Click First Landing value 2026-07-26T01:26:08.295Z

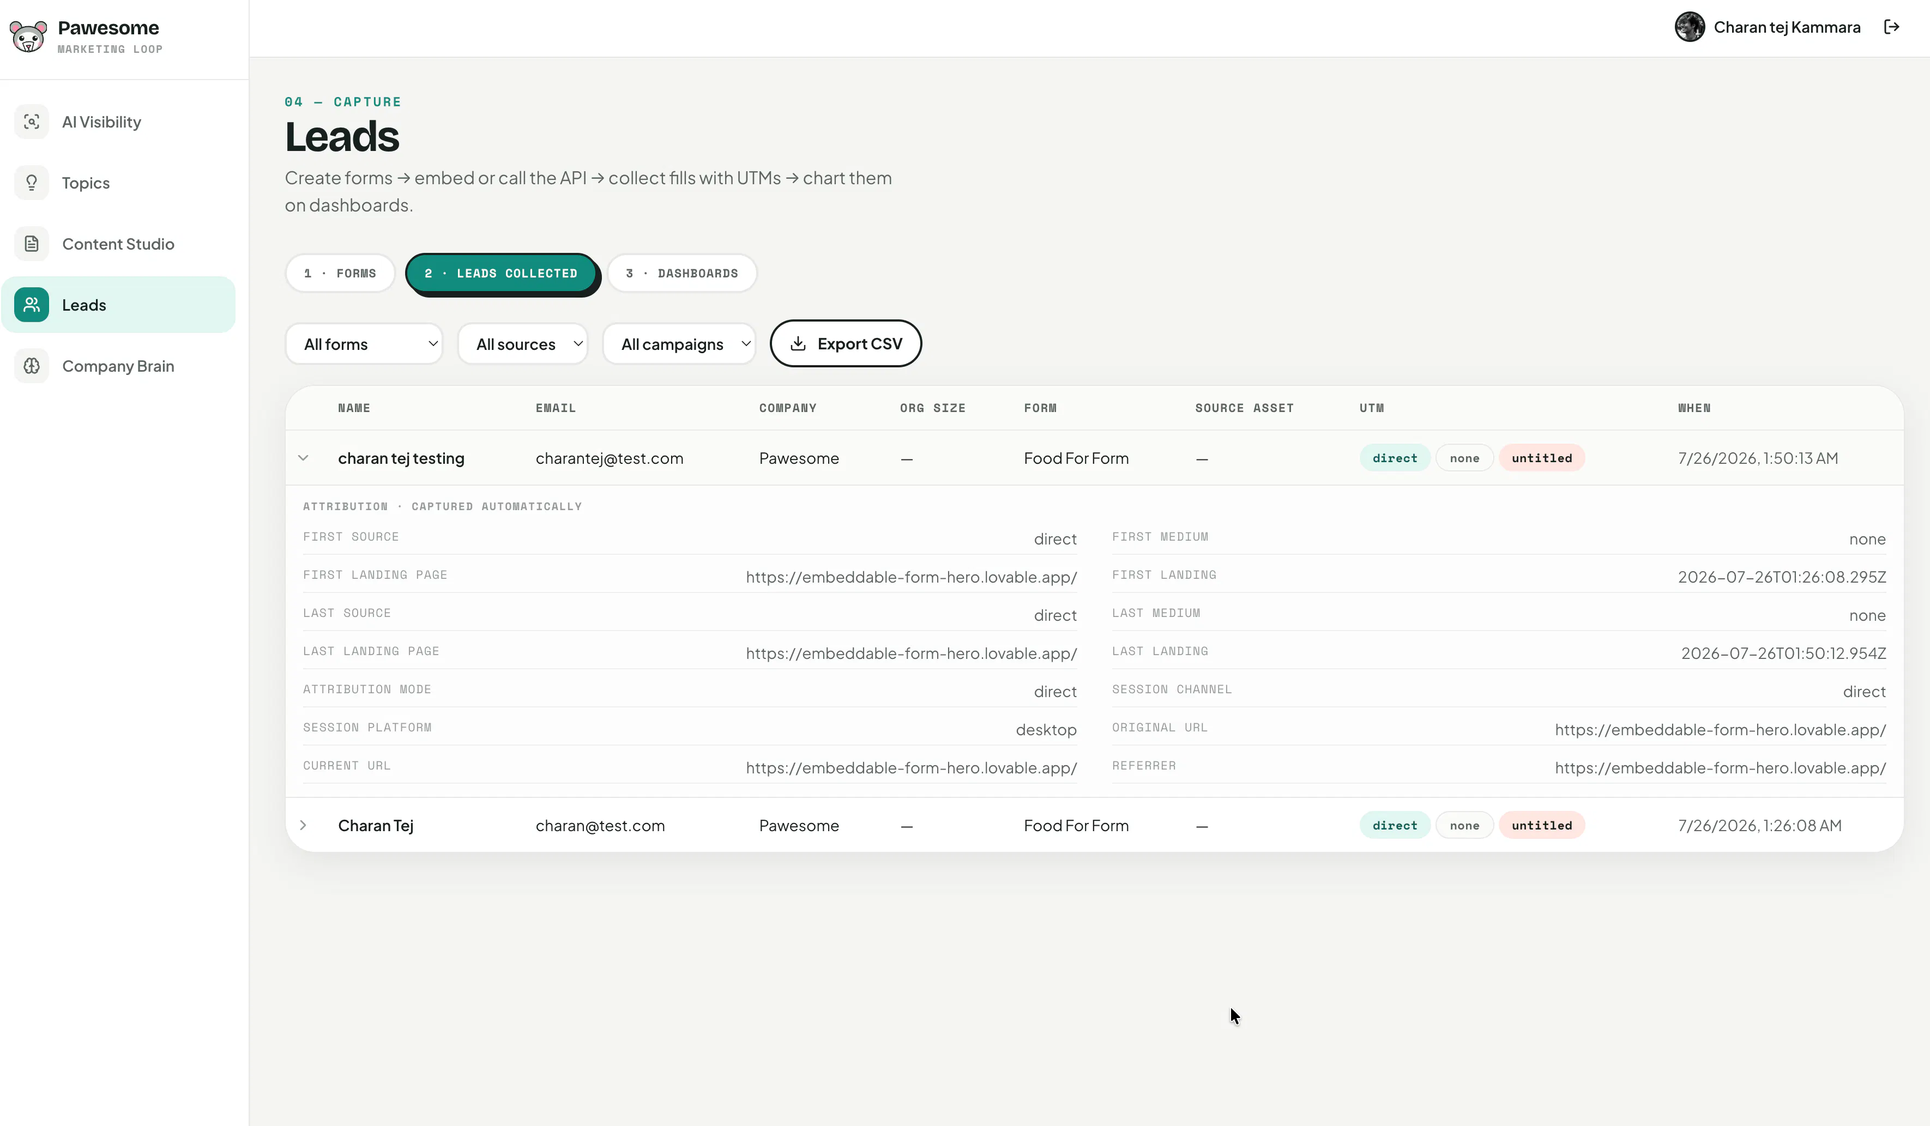point(1781,577)
